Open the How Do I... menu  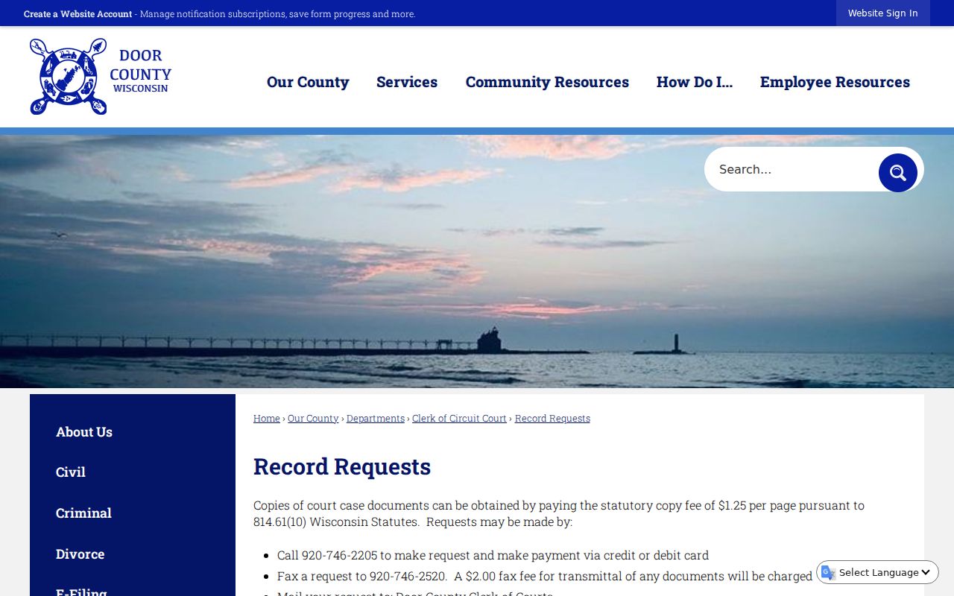(x=695, y=82)
